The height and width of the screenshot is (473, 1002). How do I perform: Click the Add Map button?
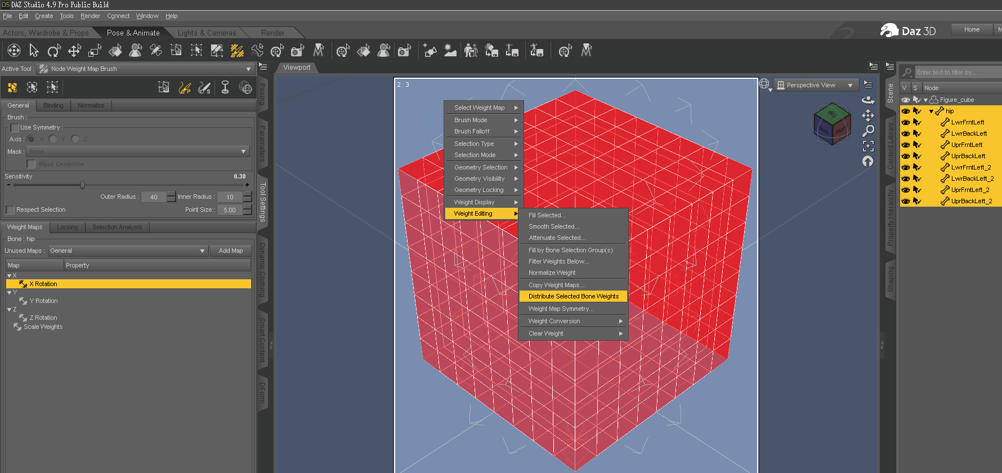[x=231, y=251]
